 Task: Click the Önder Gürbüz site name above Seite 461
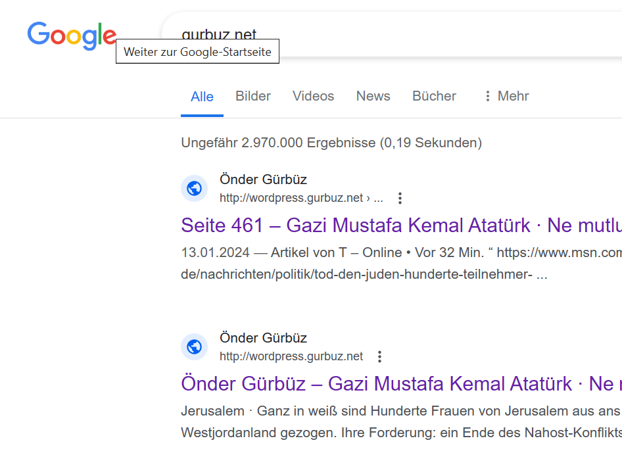point(264,179)
